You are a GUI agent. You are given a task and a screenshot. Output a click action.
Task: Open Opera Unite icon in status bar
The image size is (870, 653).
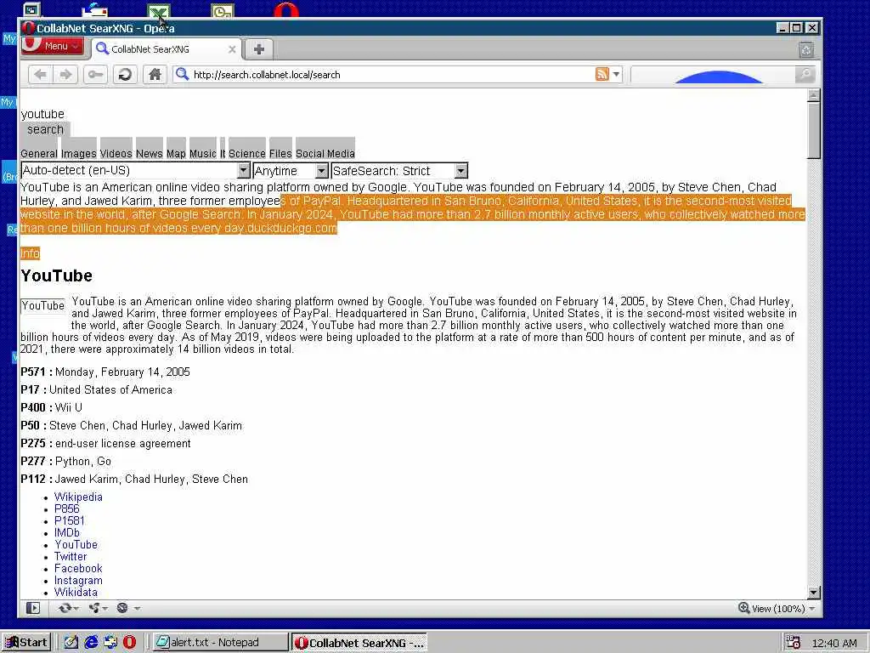click(x=98, y=608)
